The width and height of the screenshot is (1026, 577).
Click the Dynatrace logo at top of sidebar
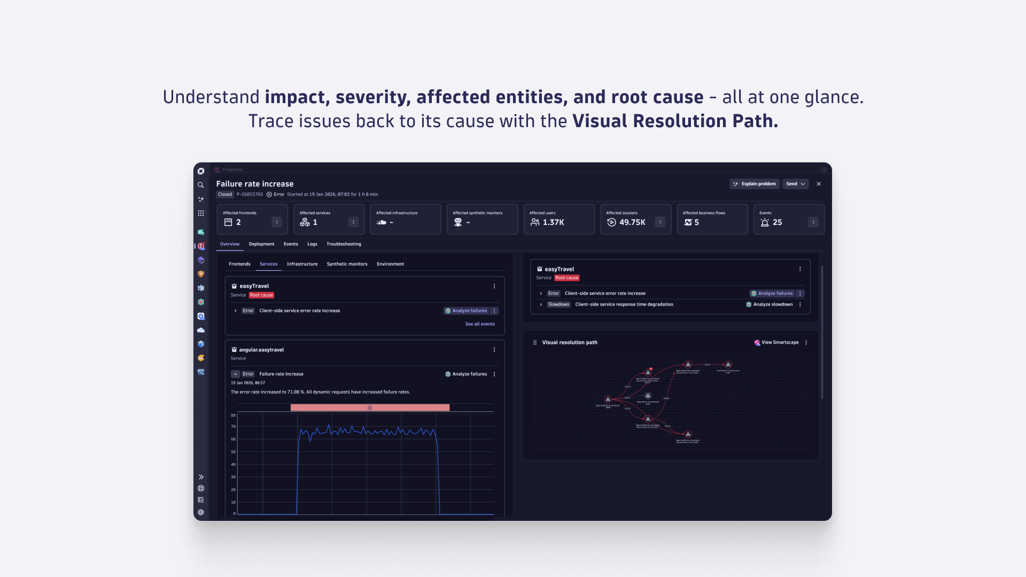[x=201, y=170]
